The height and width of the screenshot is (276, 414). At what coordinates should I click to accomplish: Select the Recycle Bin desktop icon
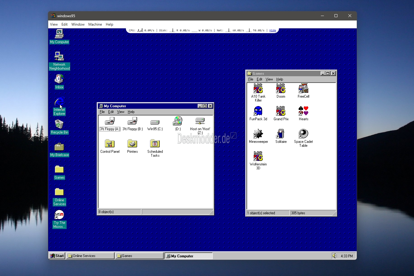59,124
